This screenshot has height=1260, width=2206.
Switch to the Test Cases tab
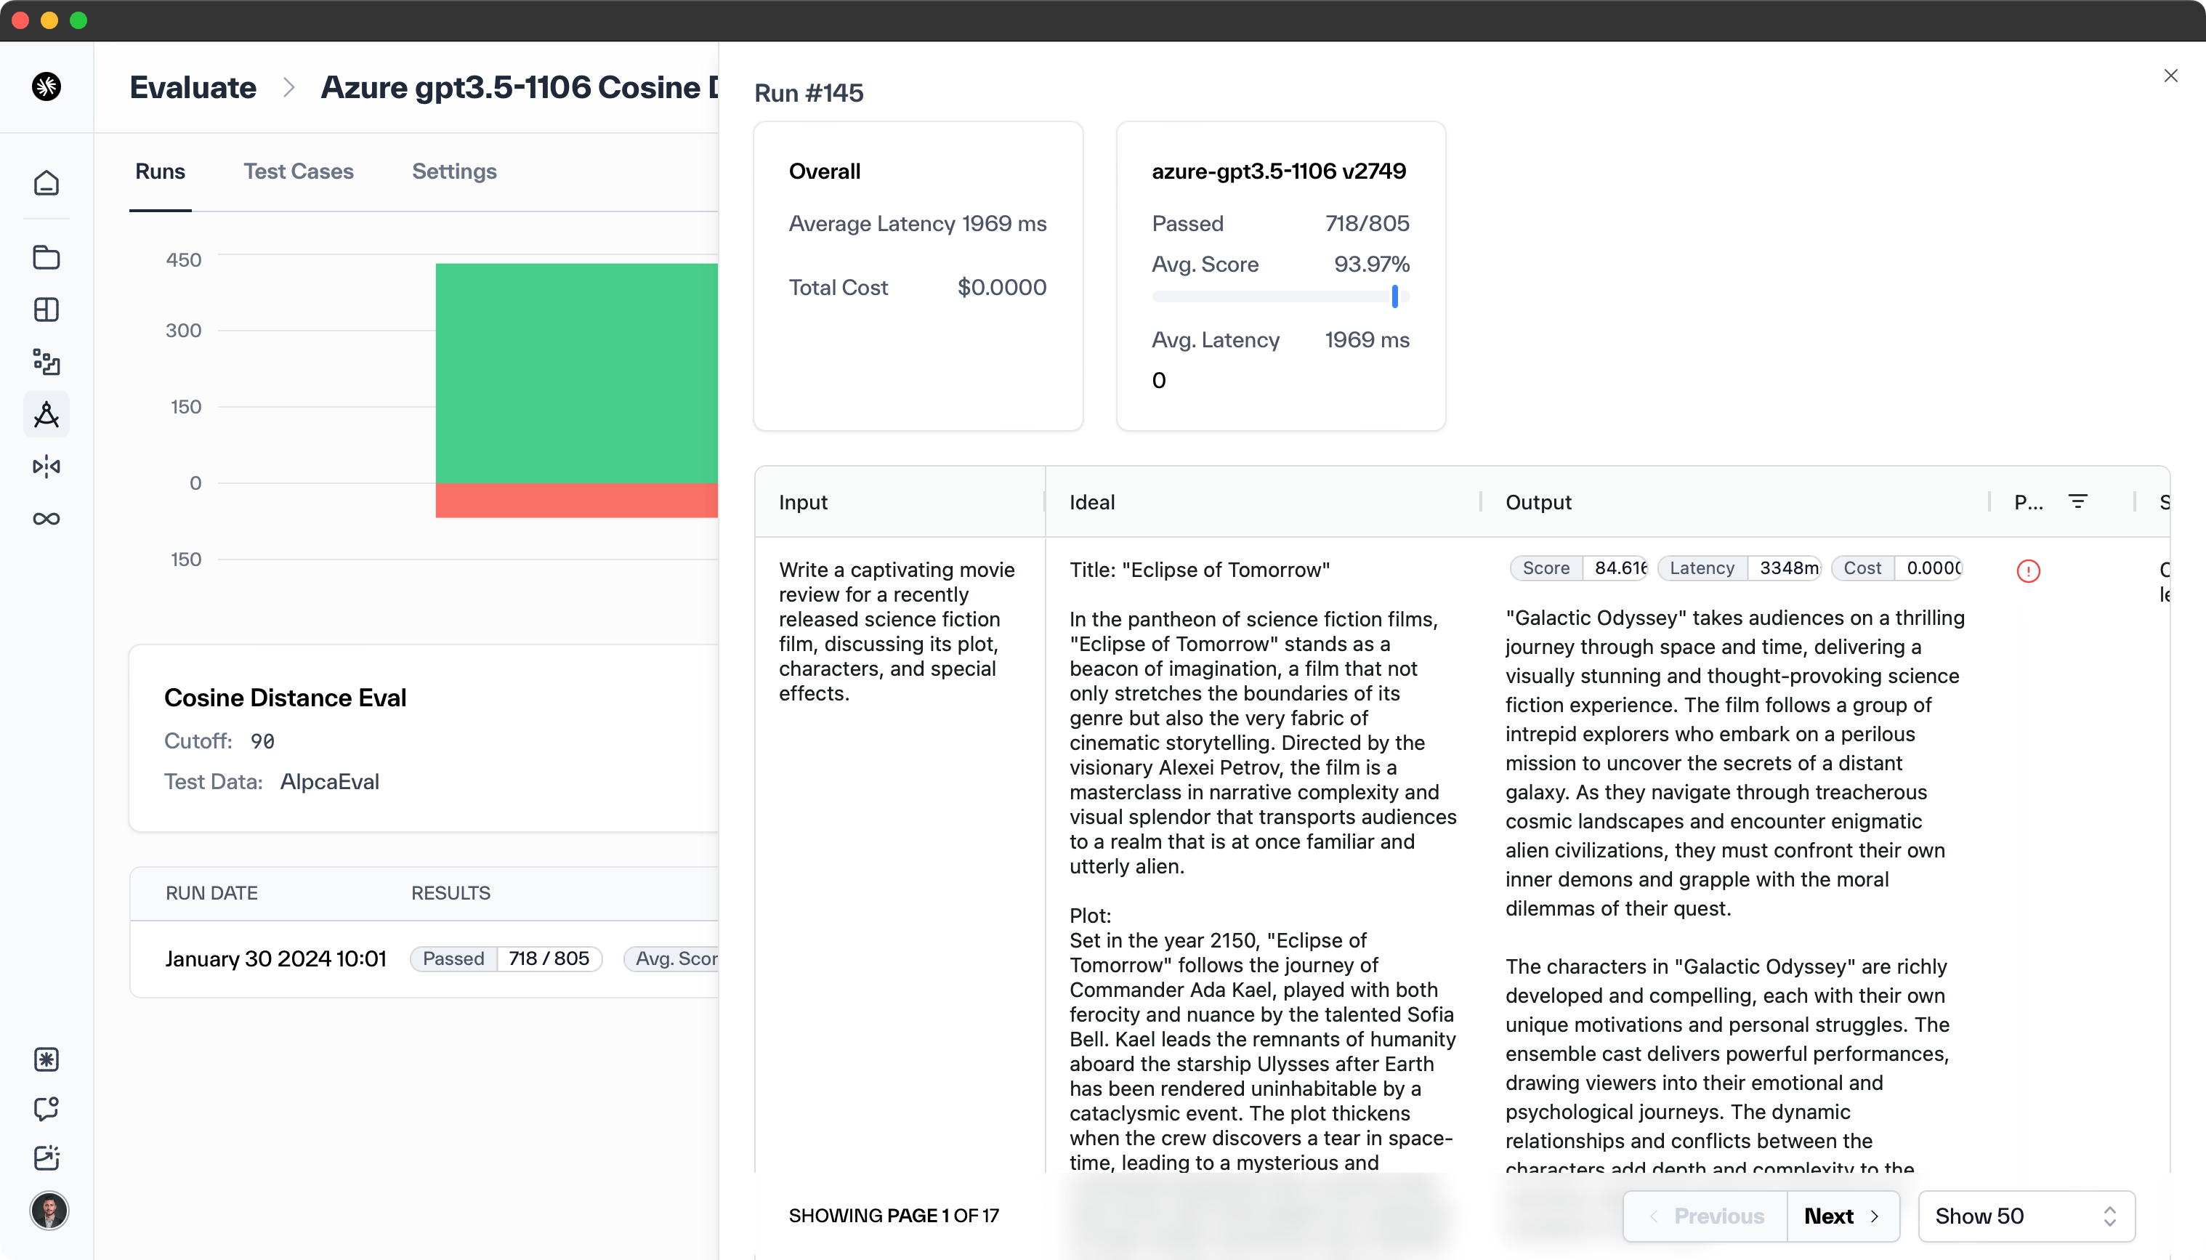pos(299,171)
